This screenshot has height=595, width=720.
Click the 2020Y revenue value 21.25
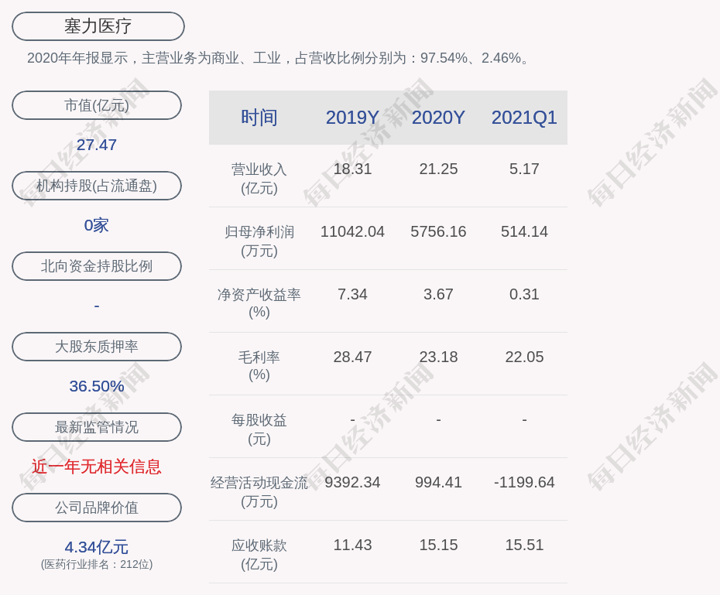(x=438, y=169)
